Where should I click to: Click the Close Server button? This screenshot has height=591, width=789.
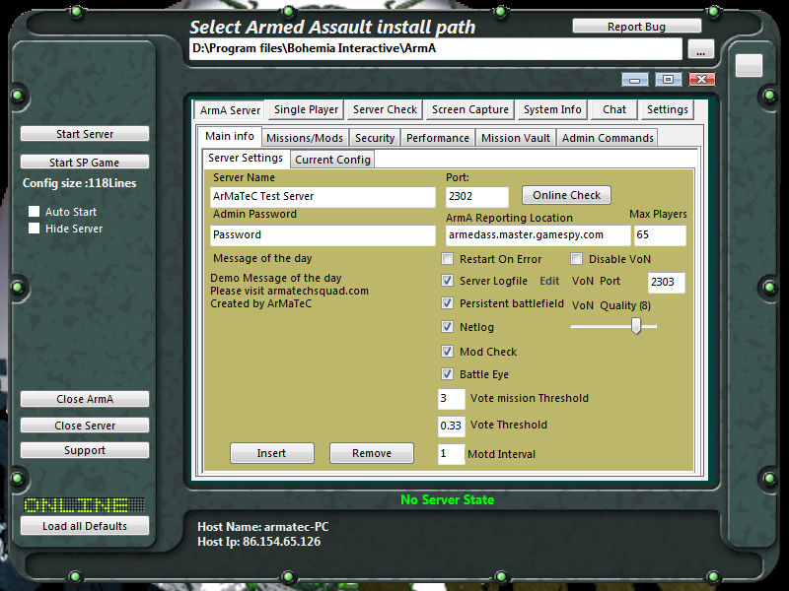click(x=85, y=426)
